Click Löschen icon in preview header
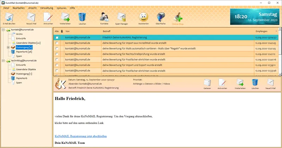This screenshot has height=148, width=282. [x=255, y=83]
